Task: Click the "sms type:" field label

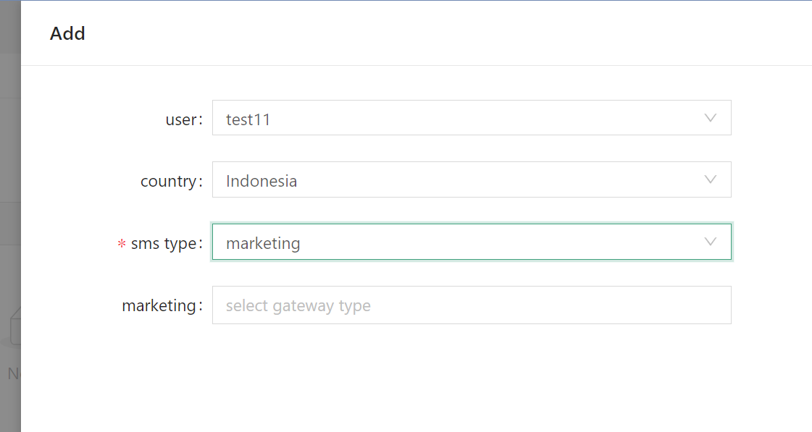Action: pyautogui.click(x=166, y=244)
